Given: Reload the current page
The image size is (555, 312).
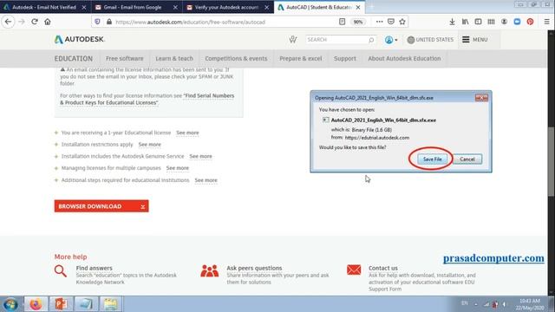Looking at the screenshot, I should pyautogui.click(x=35, y=22).
